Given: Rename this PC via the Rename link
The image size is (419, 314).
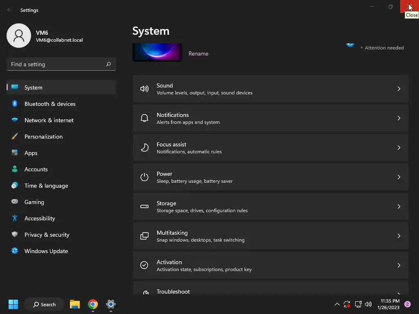Looking at the screenshot, I should [198, 54].
